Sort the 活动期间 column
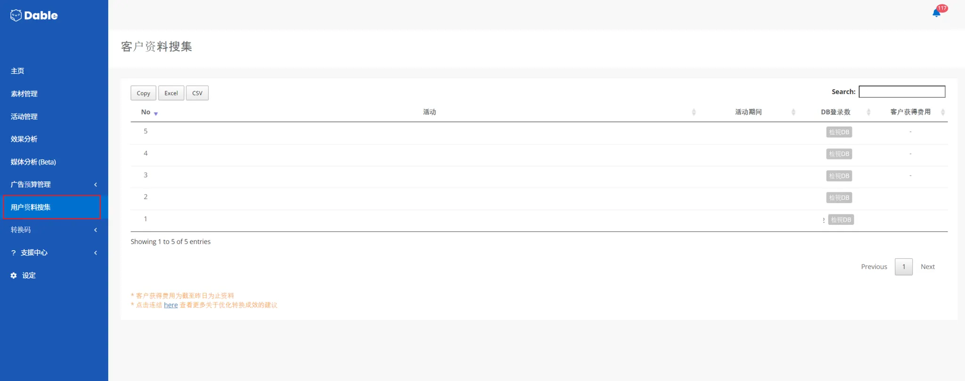The width and height of the screenshot is (965, 381). (793, 112)
